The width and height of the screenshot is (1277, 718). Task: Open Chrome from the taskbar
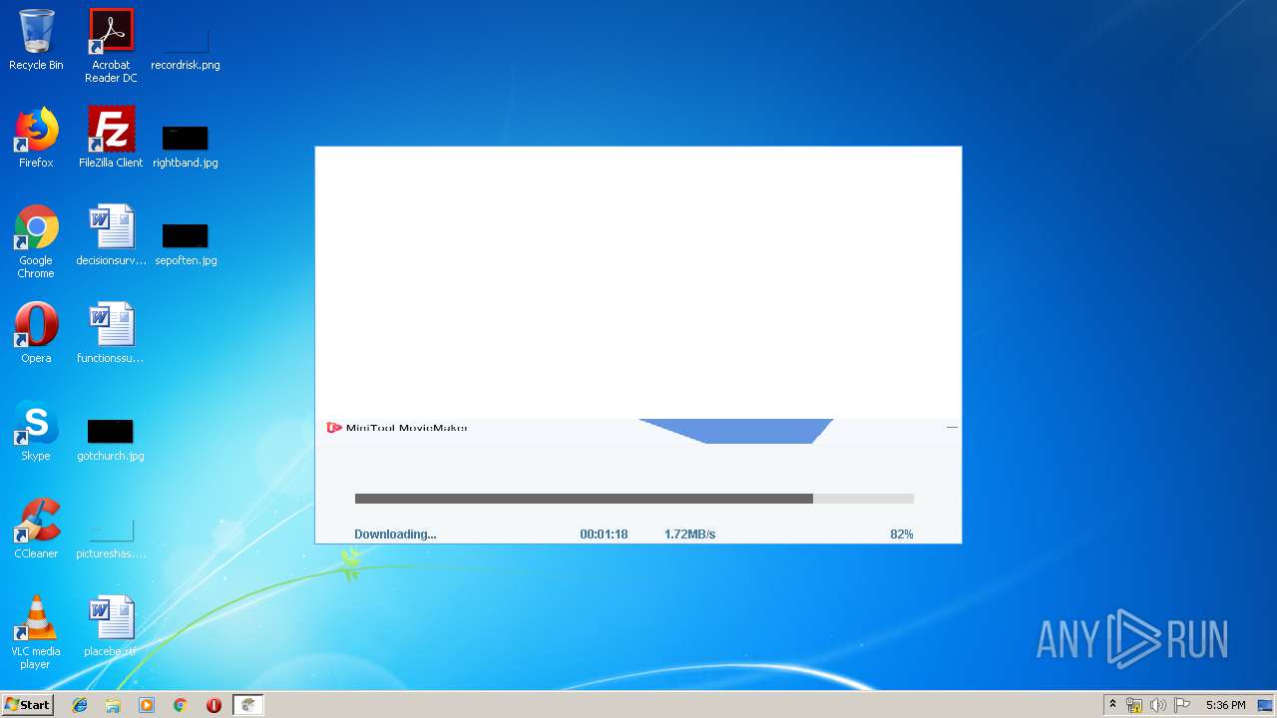click(181, 705)
